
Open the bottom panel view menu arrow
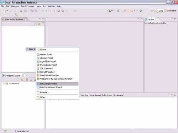coord(169,94)
